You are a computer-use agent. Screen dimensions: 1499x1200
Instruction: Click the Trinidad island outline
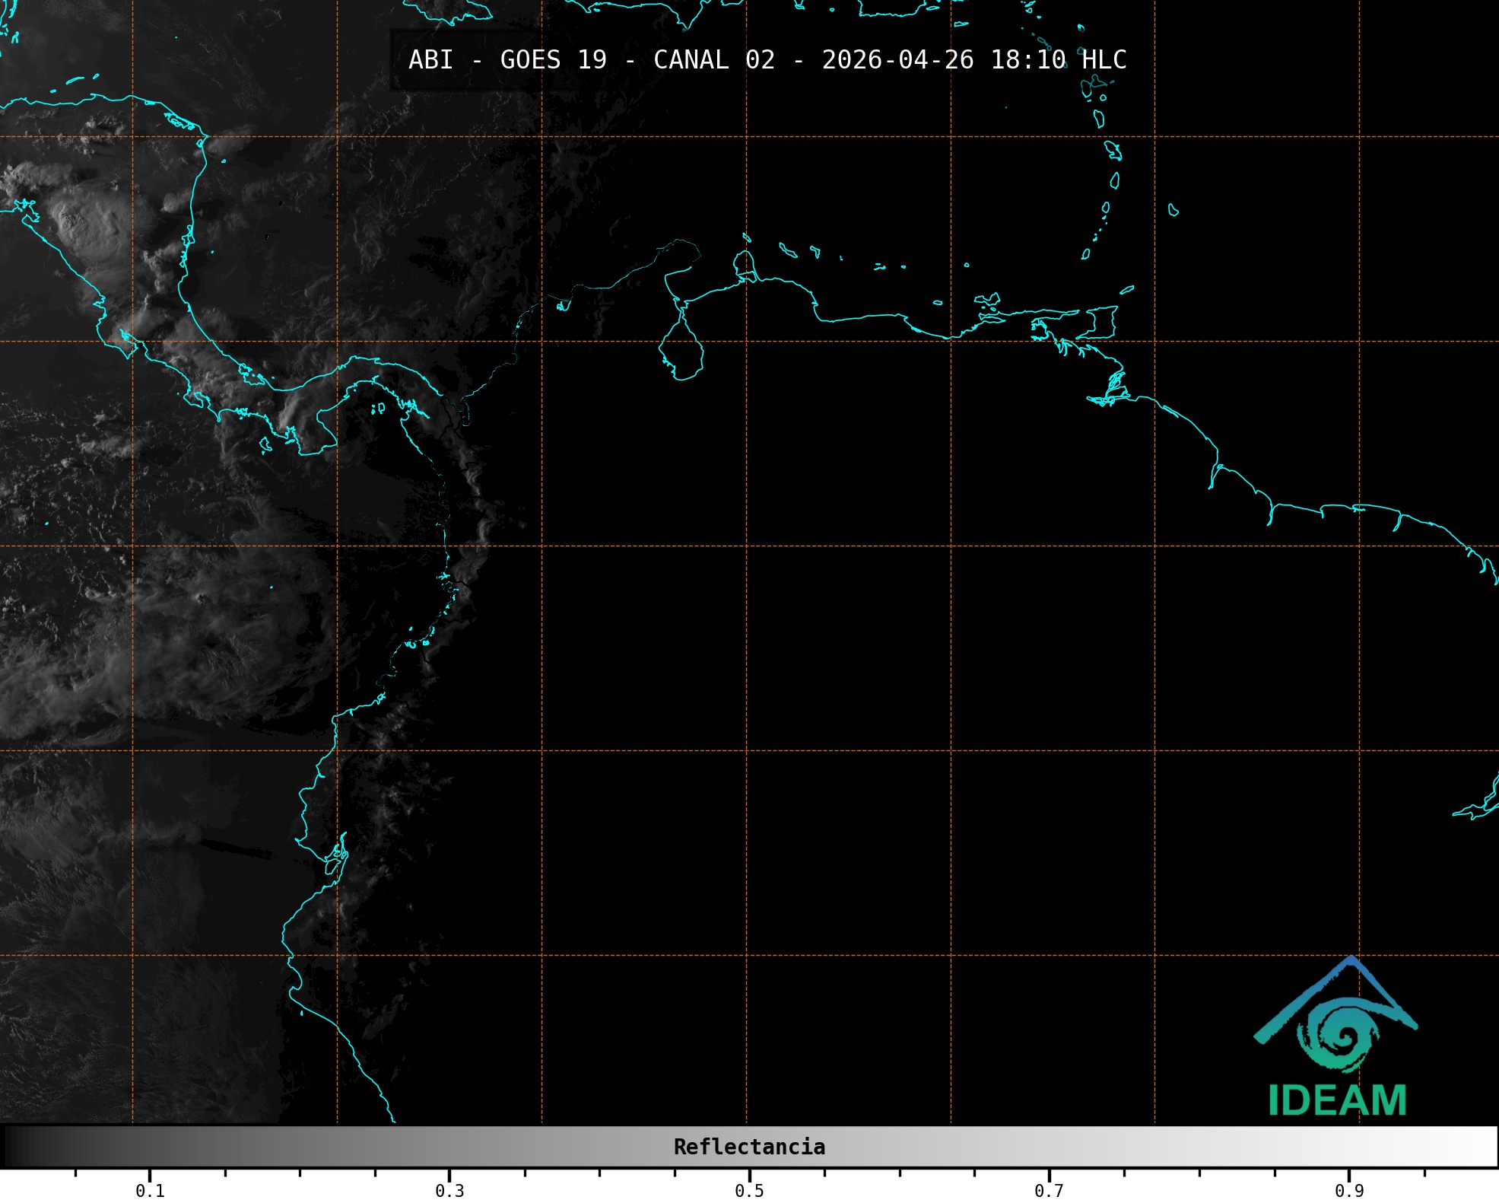click(x=1100, y=322)
